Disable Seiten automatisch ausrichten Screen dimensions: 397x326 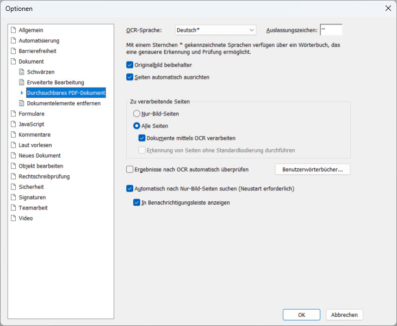129,77
